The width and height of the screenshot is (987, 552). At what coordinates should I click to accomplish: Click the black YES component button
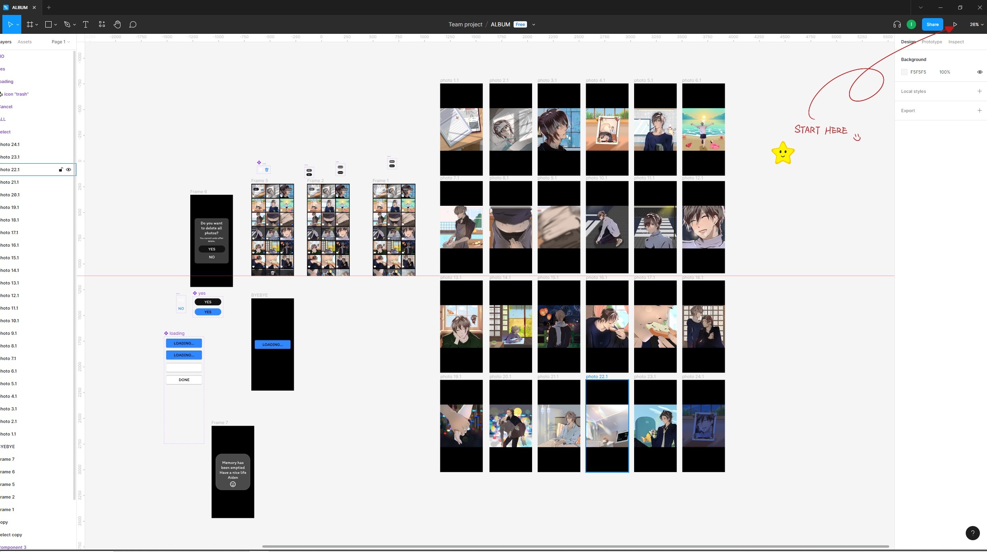pos(208,302)
